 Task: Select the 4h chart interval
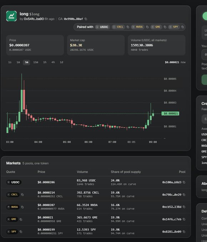[53, 62]
